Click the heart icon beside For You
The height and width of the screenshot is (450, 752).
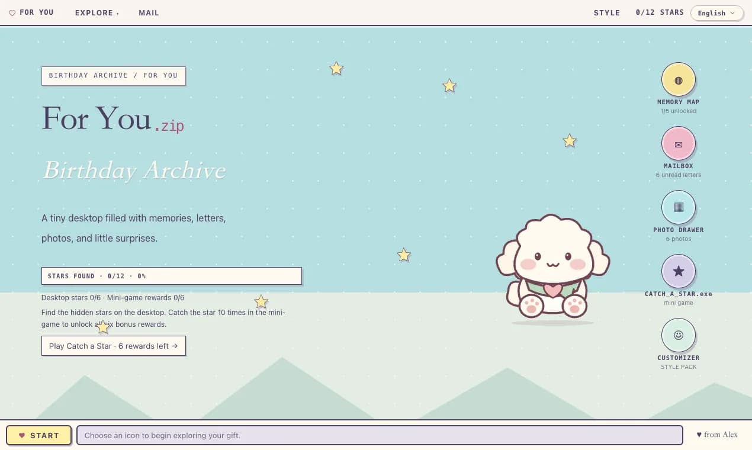(12, 12)
